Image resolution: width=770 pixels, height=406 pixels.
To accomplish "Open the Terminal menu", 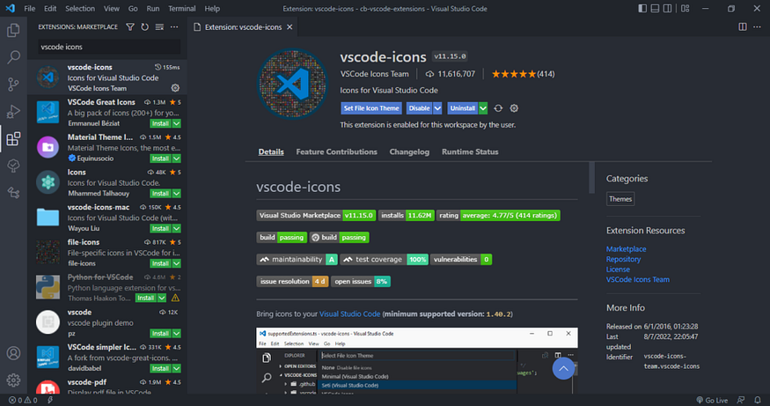I will (x=181, y=8).
